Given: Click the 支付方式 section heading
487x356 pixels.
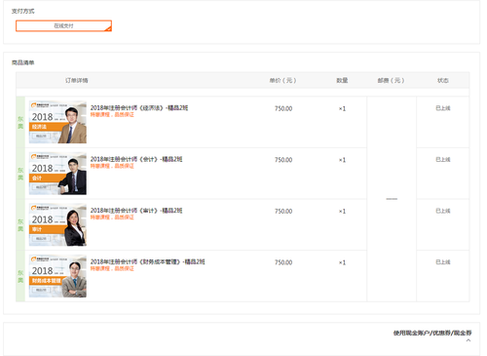Looking at the screenshot, I should (22, 11).
